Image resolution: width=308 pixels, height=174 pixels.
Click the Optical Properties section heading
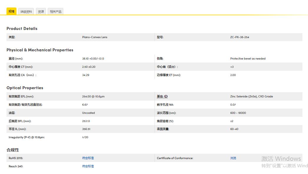coord(25,88)
